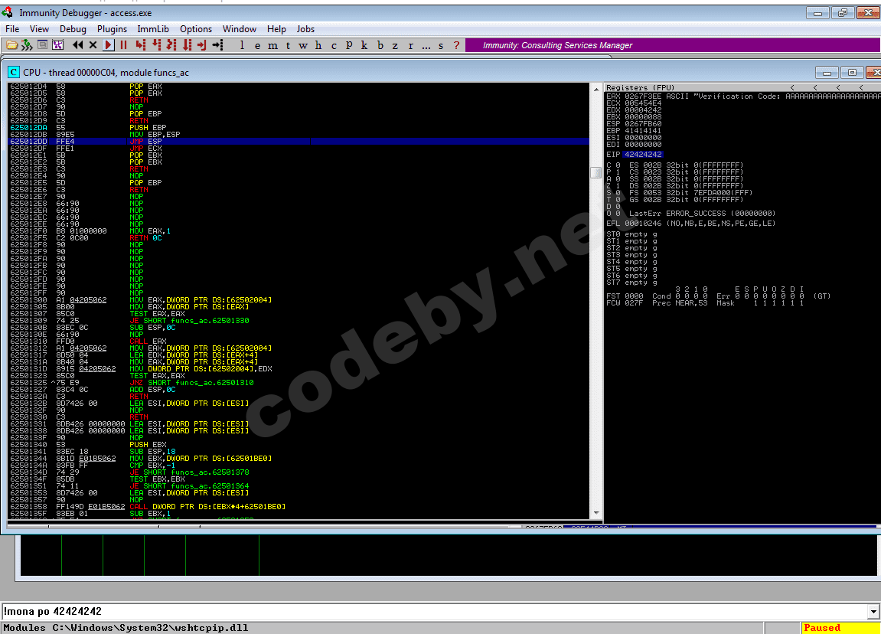
Task: Open Run trace via '...' button
Action: coord(426,45)
